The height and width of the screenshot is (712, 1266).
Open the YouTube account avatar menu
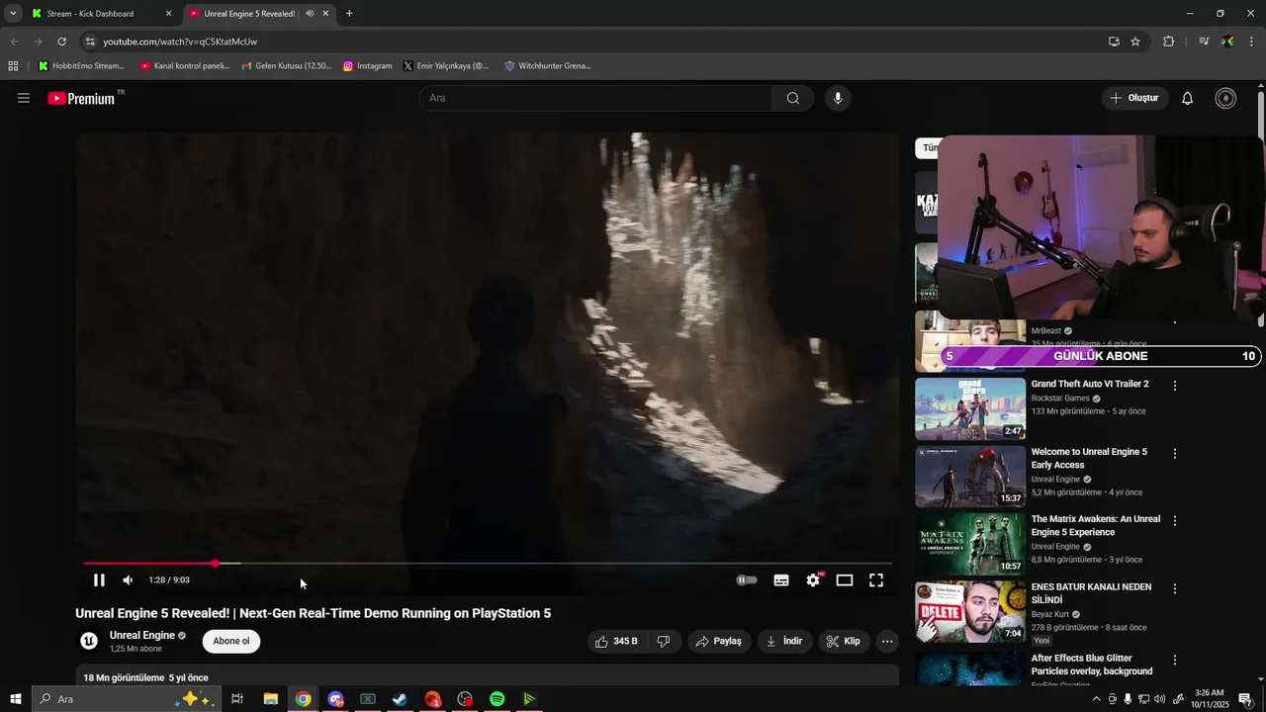click(x=1225, y=98)
